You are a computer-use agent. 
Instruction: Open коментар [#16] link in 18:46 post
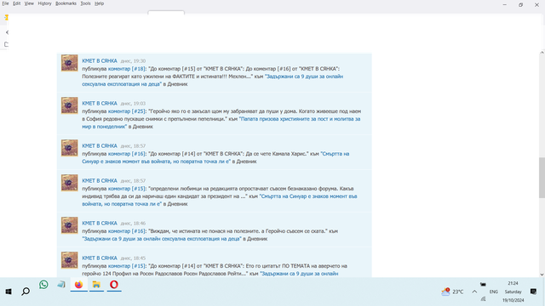[x=127, y=231]
